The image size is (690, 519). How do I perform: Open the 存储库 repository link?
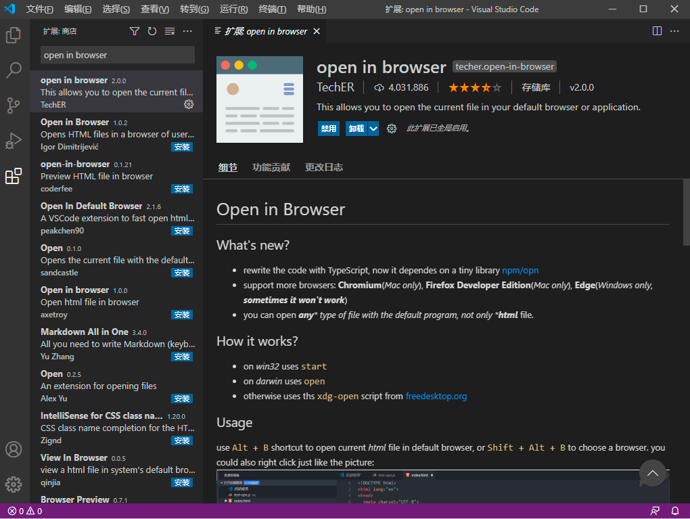pyautogui.click(x=536, y=87)
